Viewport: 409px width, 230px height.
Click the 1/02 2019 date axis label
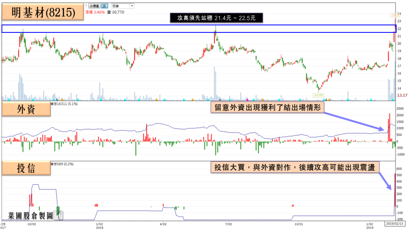tap(370, 226)
